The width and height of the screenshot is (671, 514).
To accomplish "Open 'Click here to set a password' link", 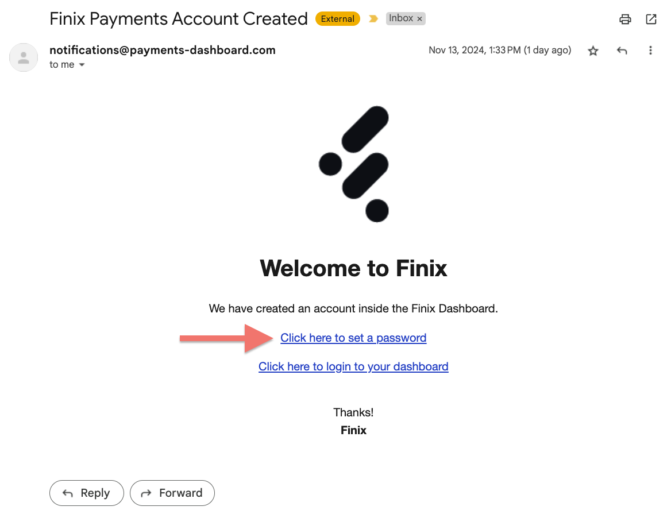I will [x=353, y=338].
